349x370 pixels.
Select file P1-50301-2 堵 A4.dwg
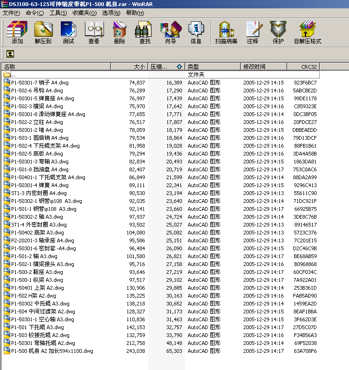(x=37, y=130)
